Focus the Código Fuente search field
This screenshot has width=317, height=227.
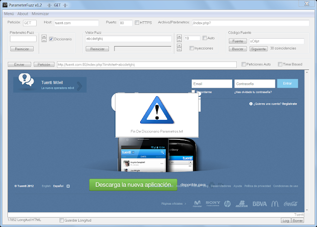276,41
